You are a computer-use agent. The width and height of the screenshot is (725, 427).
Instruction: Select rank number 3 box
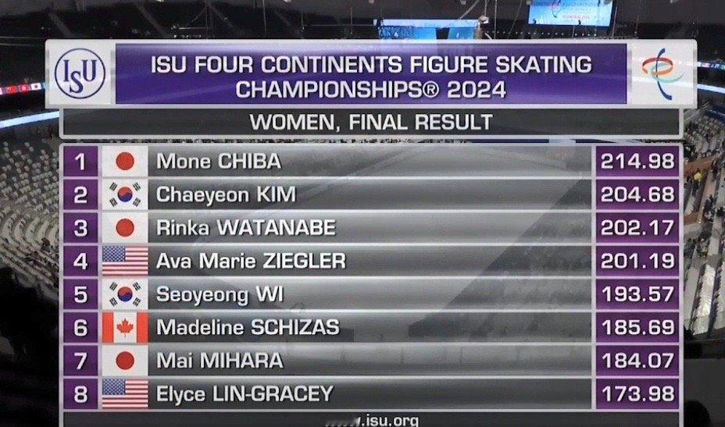(x=80, y=228)
